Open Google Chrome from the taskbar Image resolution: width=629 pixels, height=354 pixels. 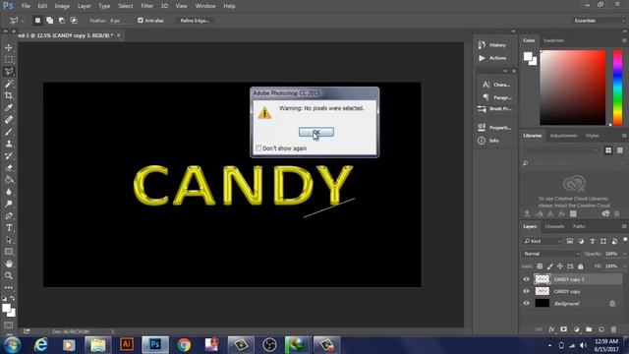[184, 345]
